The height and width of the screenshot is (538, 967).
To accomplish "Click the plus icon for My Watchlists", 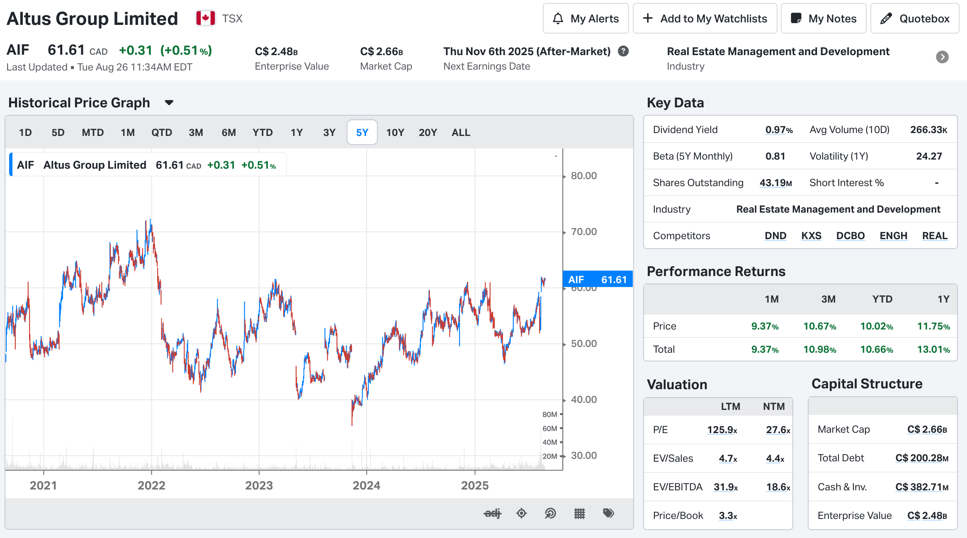I will pos(647,19).
